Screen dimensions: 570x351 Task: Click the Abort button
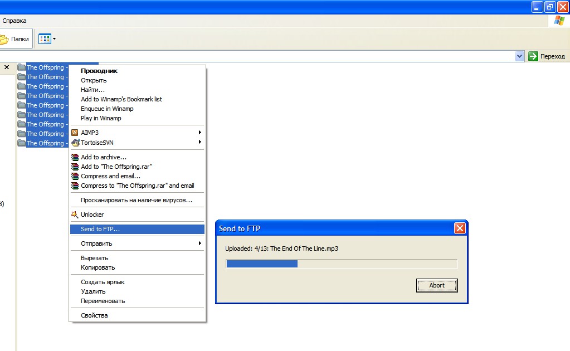tap(437, 285)
